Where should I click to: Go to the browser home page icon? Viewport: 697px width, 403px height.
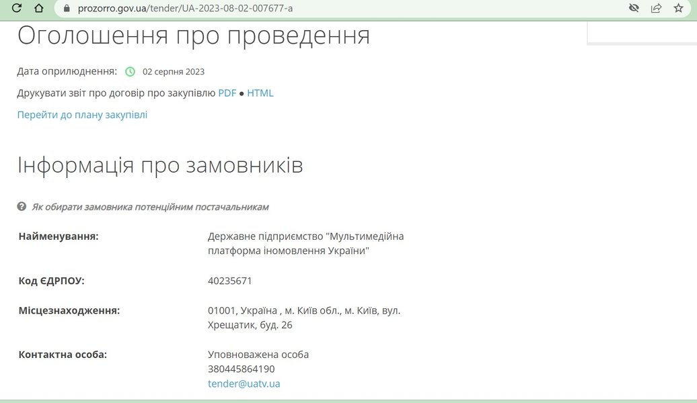click(38, 9)
